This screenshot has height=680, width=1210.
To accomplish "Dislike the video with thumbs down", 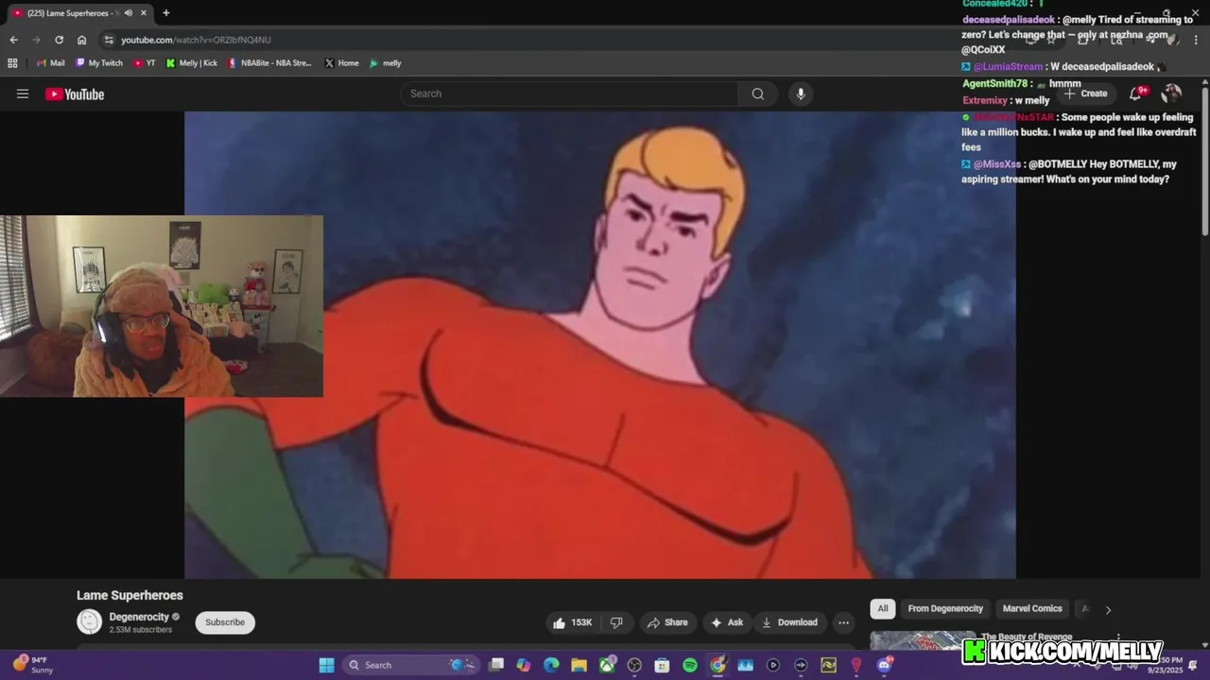I will (616, 622).
